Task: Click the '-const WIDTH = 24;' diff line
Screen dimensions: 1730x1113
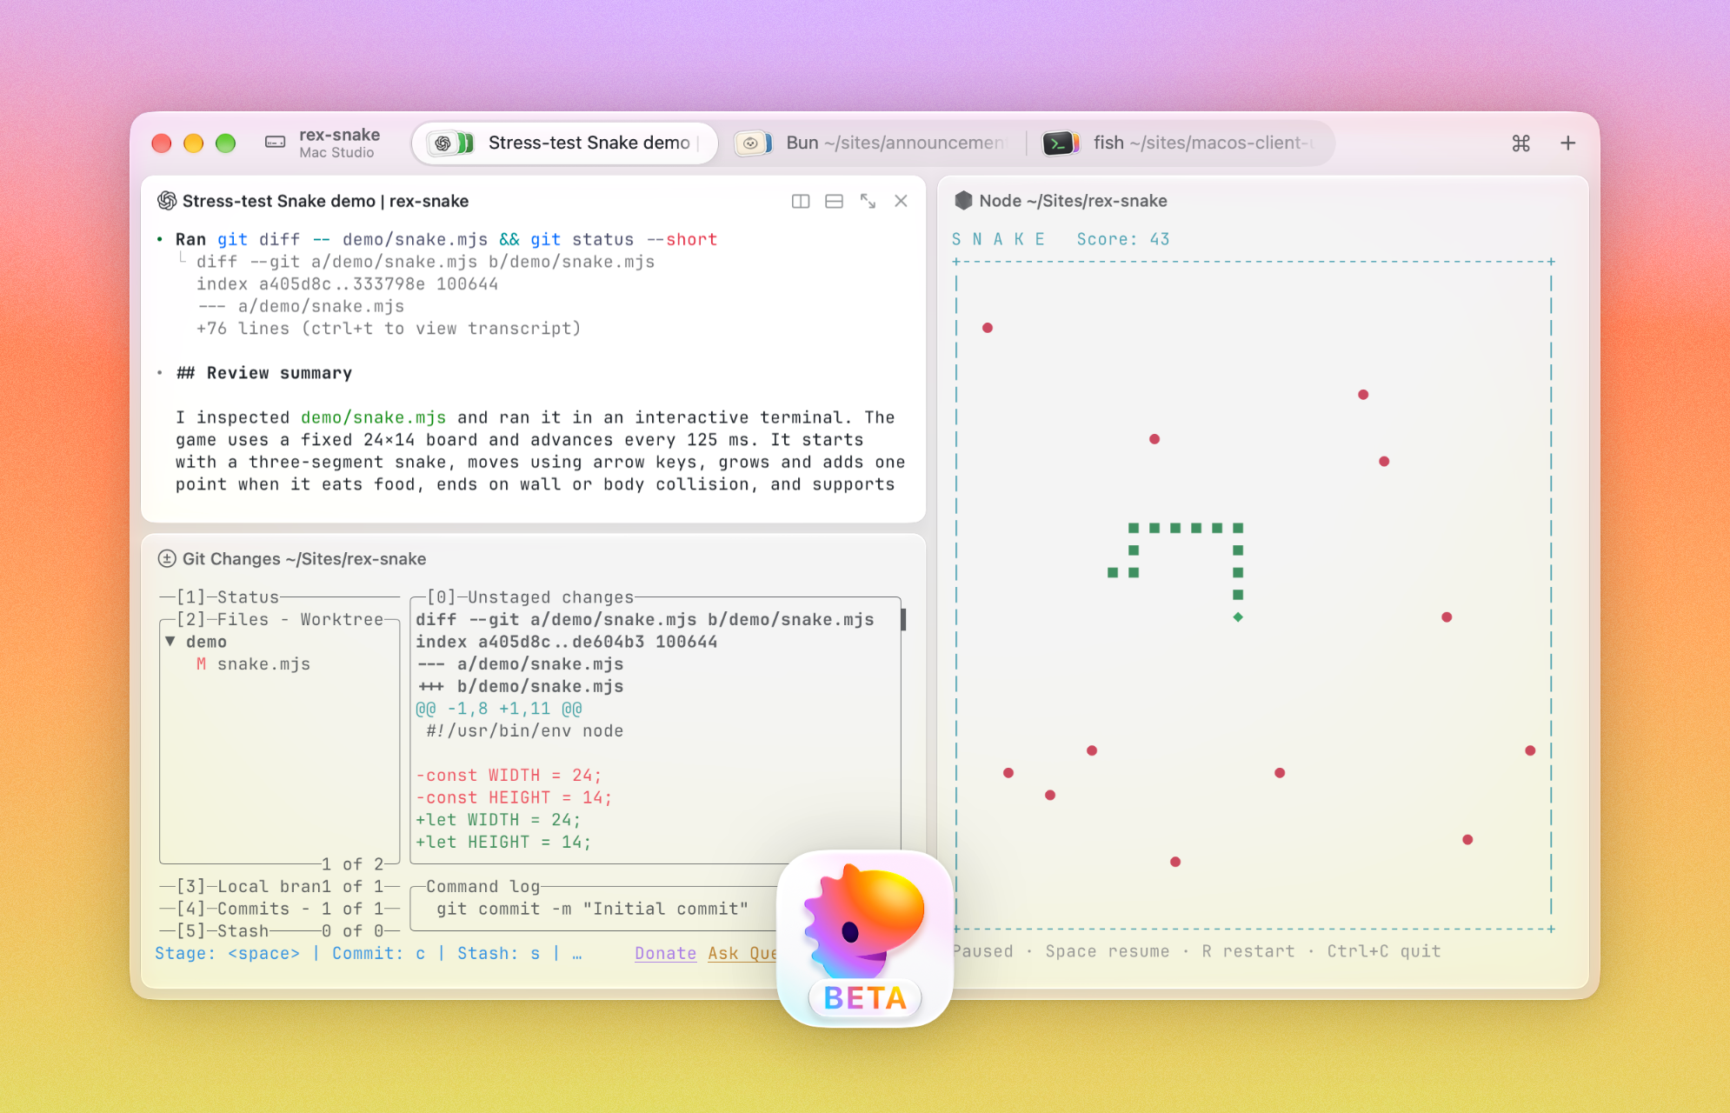Action: coord(509,776)
